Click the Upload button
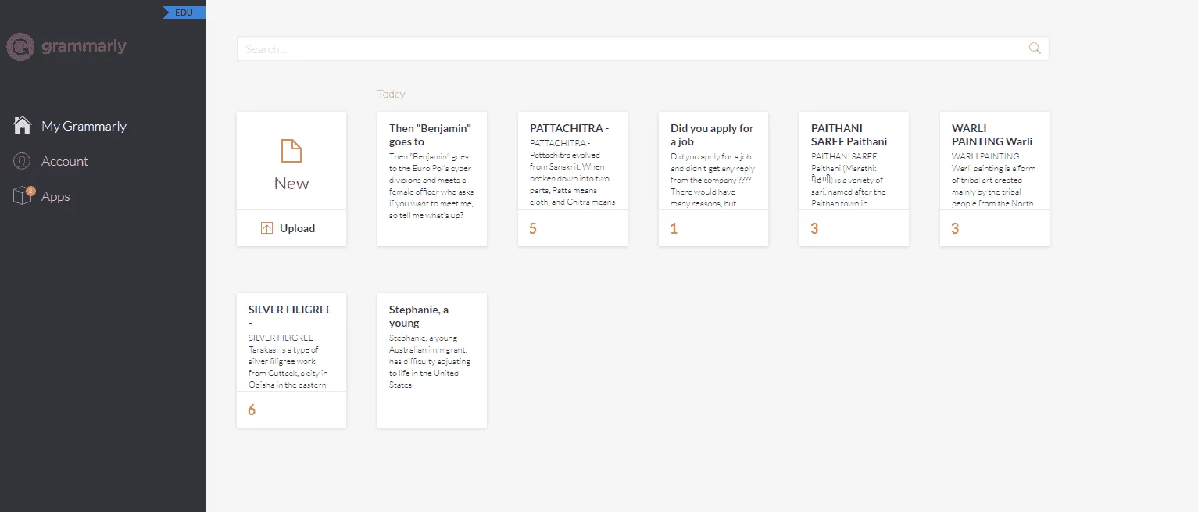 point(291,228)
